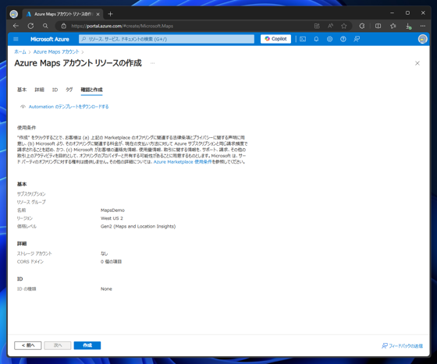Click the フィードバックの送信 link

point(402,346)
